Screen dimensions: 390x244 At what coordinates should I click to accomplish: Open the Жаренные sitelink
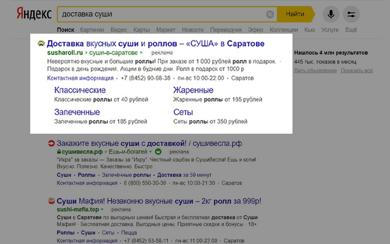193,90
